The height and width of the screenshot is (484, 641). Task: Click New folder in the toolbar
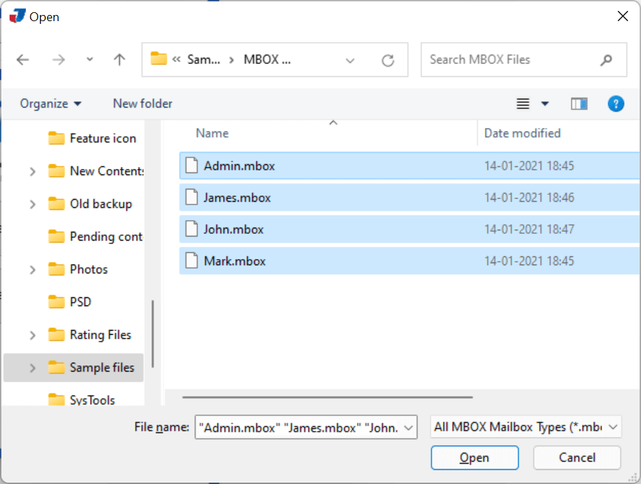click(x=143, y=104)
